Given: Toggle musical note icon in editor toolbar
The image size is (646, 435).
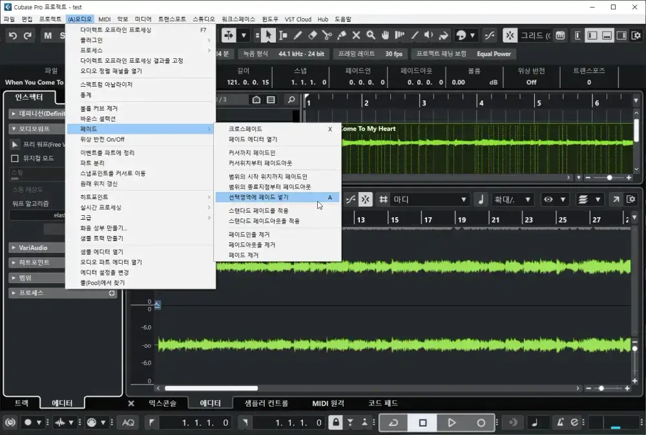Looking at the screenshot, I should (x=481, y=200).
